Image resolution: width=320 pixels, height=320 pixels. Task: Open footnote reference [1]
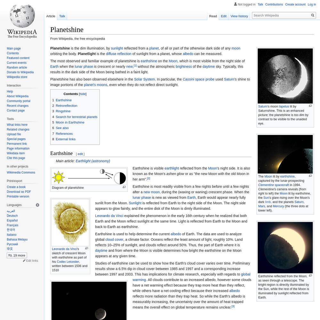pyautogui.click(x=135, y=66)
